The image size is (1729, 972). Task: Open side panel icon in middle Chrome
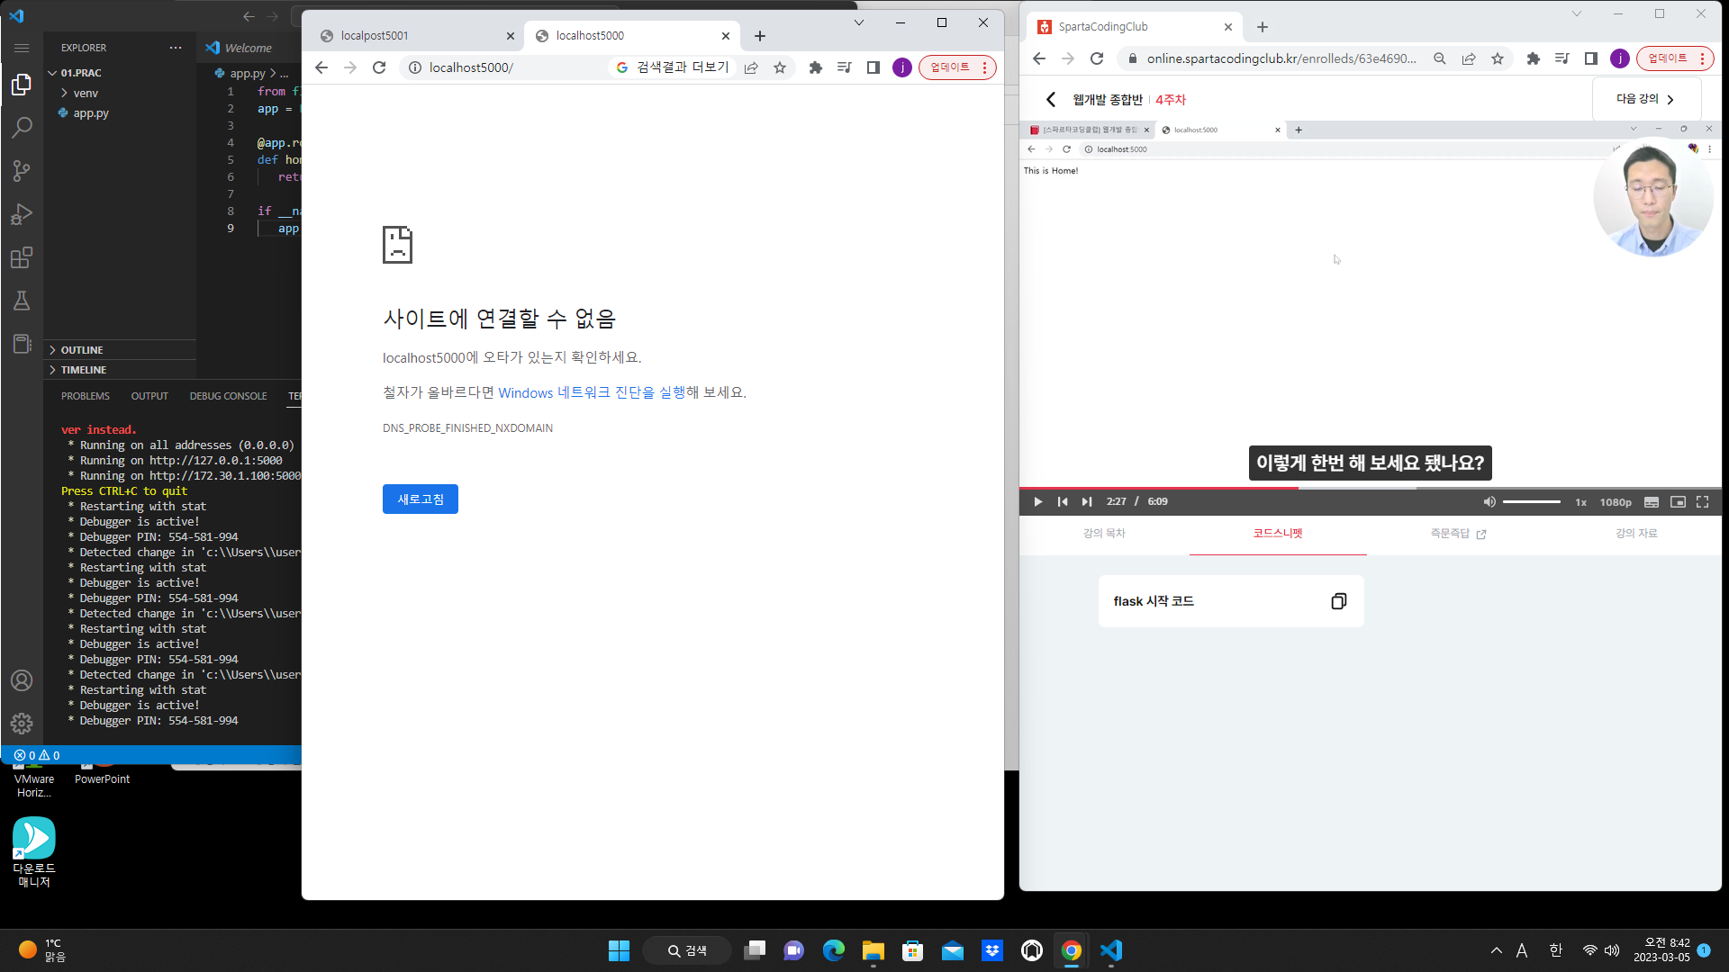coord(874,67)
